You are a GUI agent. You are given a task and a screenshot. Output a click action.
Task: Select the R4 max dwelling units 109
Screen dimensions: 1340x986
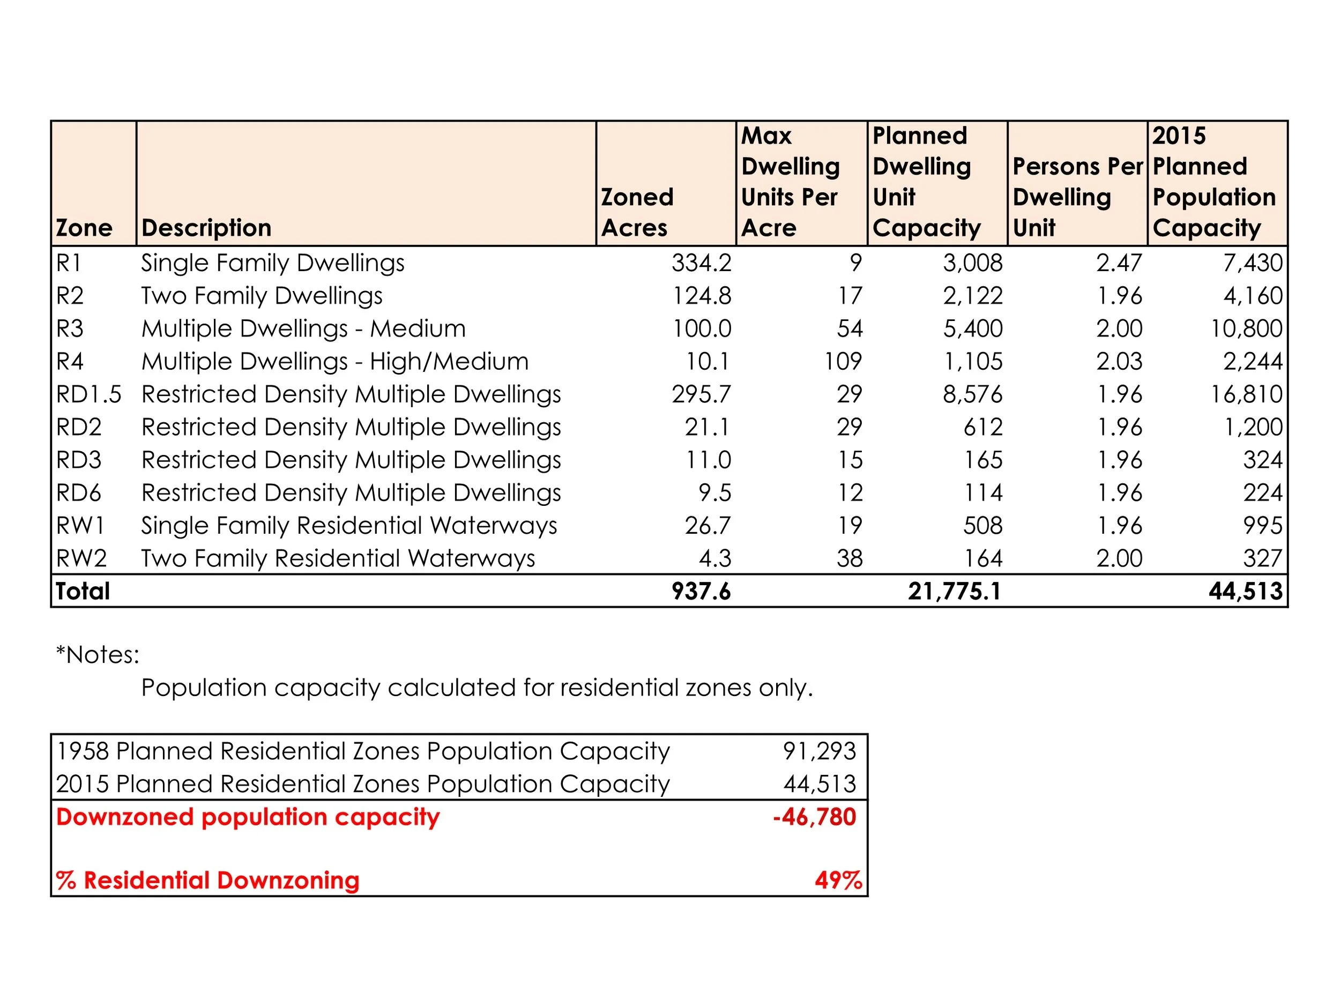[x=843, y=361]
